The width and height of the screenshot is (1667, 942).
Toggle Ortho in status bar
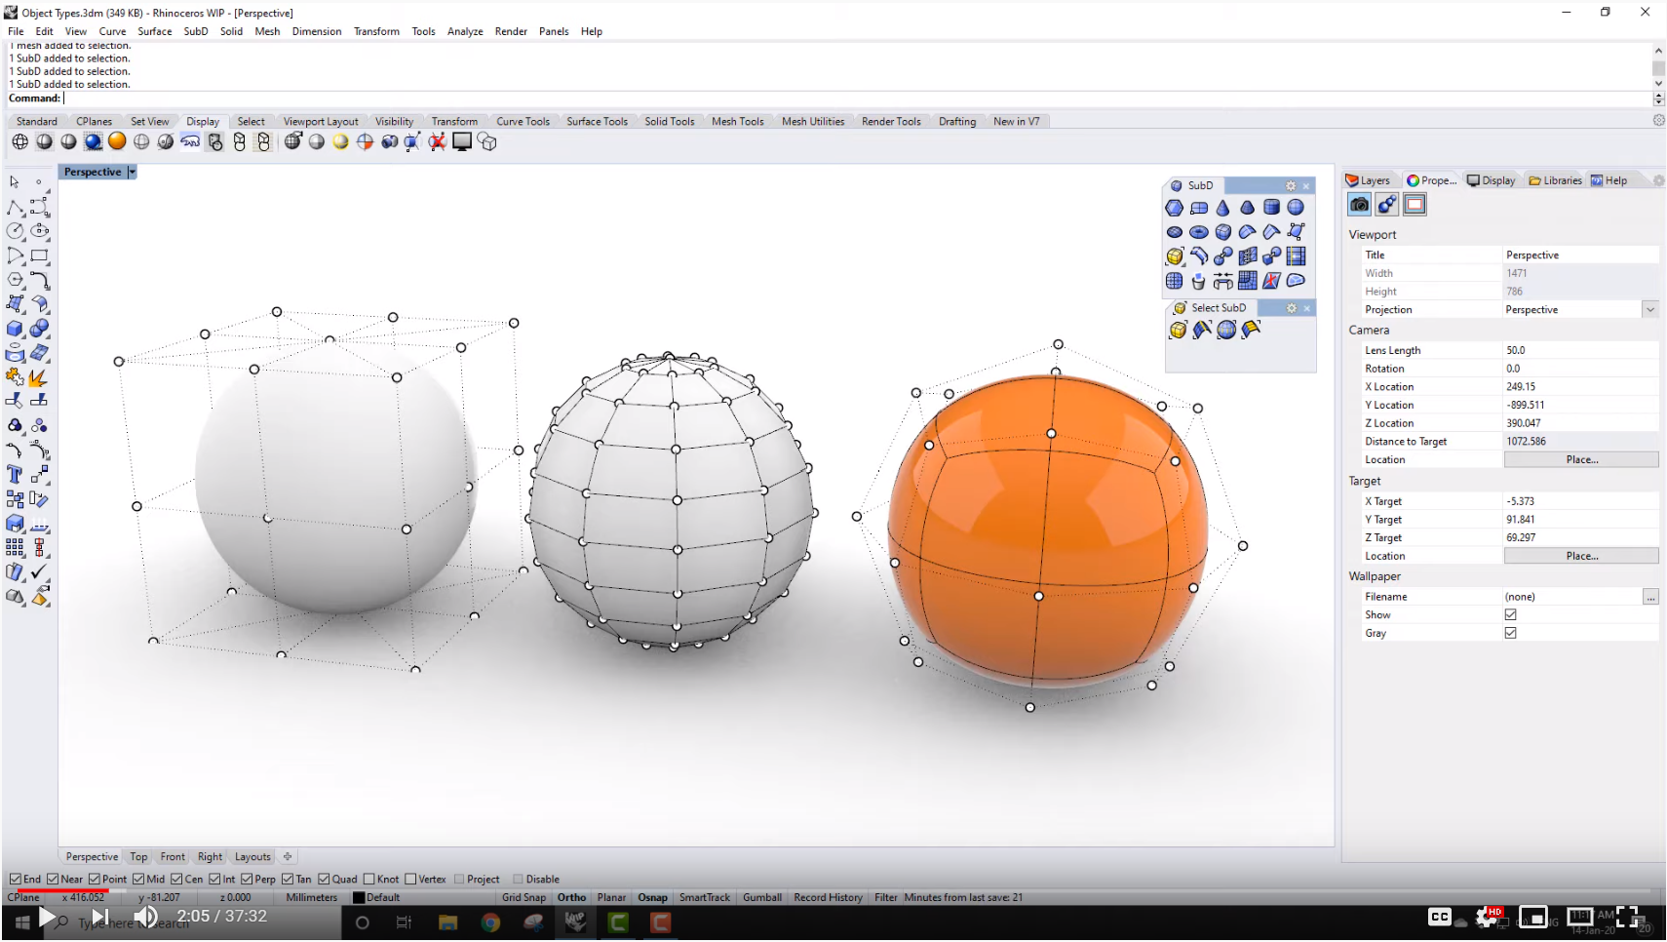tap(571, 897)
